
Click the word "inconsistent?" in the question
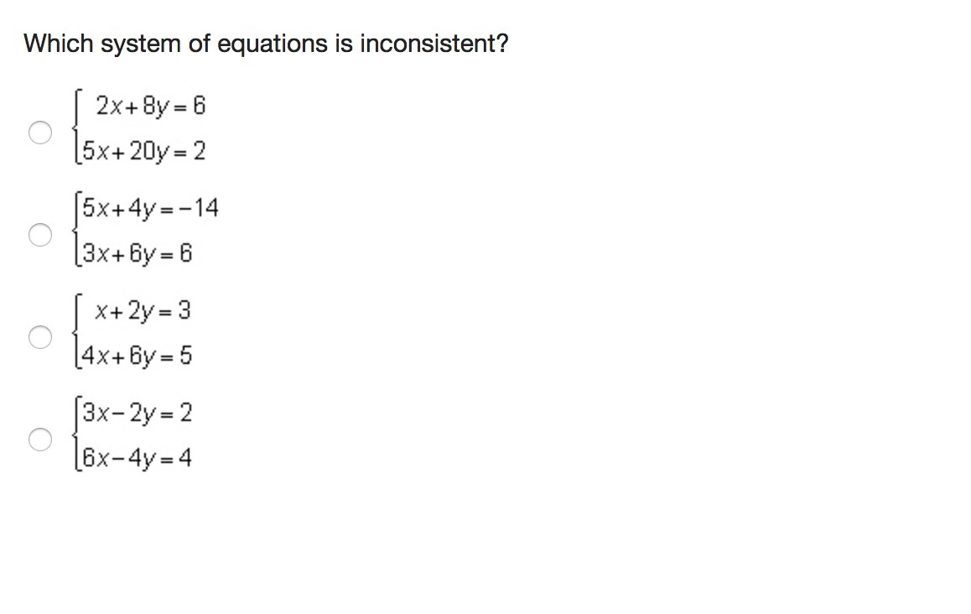click(434, 44)
